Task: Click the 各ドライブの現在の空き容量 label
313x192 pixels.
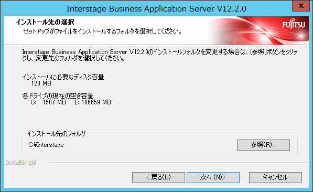Action: 58,96
